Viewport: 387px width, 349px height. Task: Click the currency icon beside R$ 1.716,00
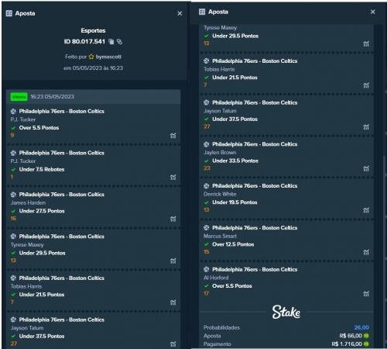pos(366,344)
